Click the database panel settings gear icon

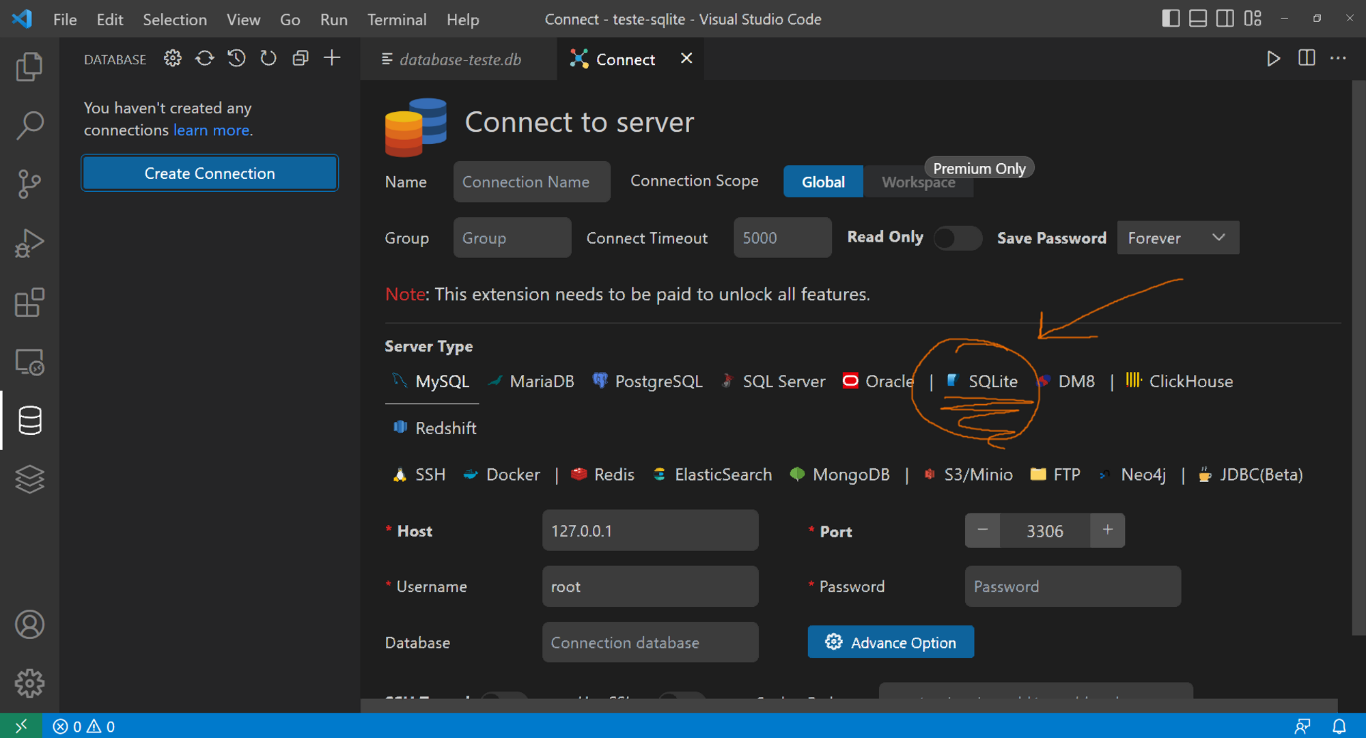click(172, 59)
